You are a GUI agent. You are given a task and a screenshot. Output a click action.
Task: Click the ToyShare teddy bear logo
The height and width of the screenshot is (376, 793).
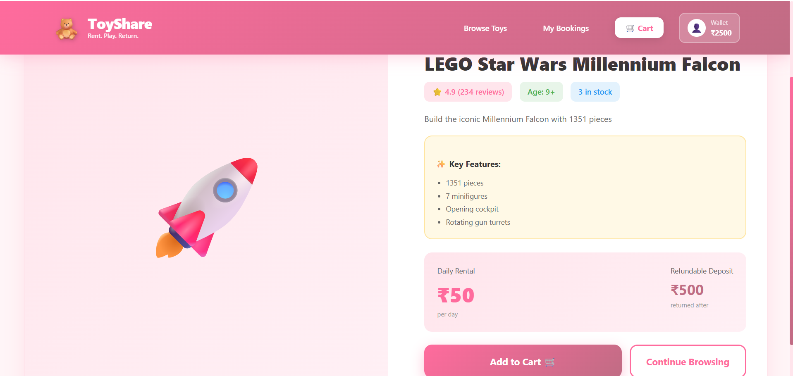tap(66, 29)
